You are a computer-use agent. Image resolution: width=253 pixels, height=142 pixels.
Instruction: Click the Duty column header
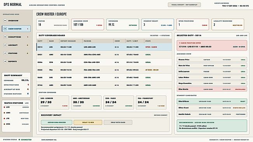point(42,41)
